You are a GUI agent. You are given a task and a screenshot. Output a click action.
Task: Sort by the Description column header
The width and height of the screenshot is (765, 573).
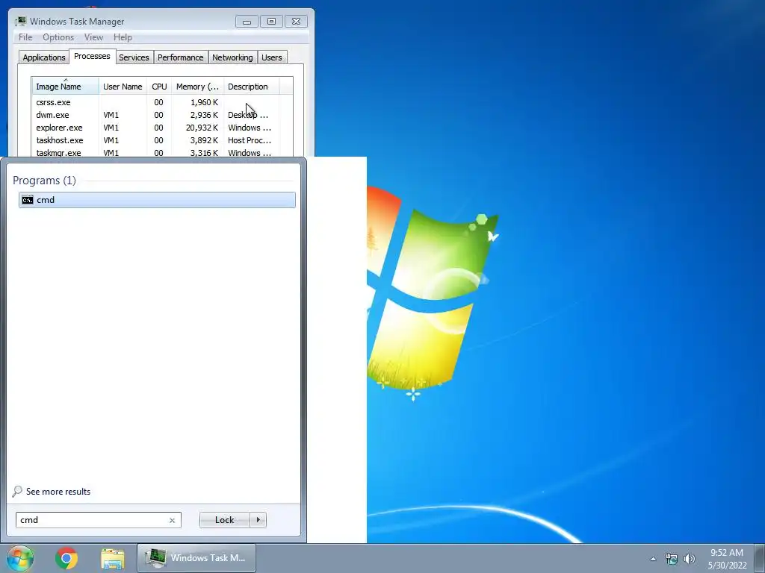pos(251,87)
